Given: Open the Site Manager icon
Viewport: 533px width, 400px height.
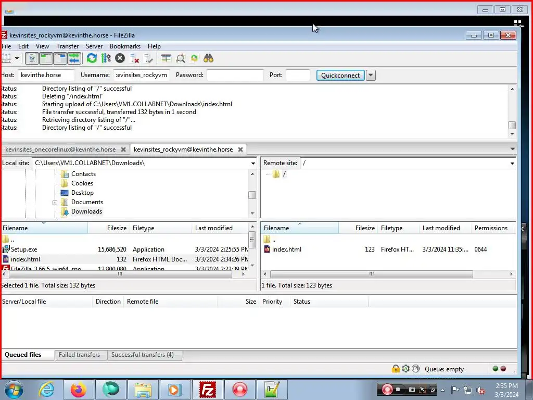Looking at the screenshot, I should tap(7, 58).
